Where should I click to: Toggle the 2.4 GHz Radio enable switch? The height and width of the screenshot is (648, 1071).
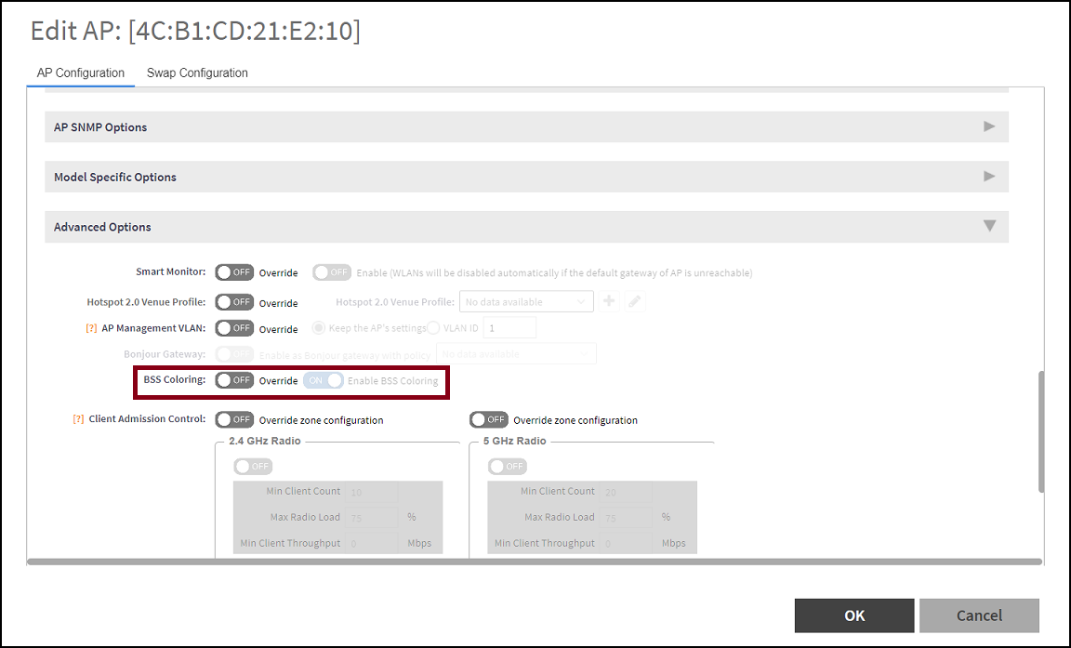(253, 467)
